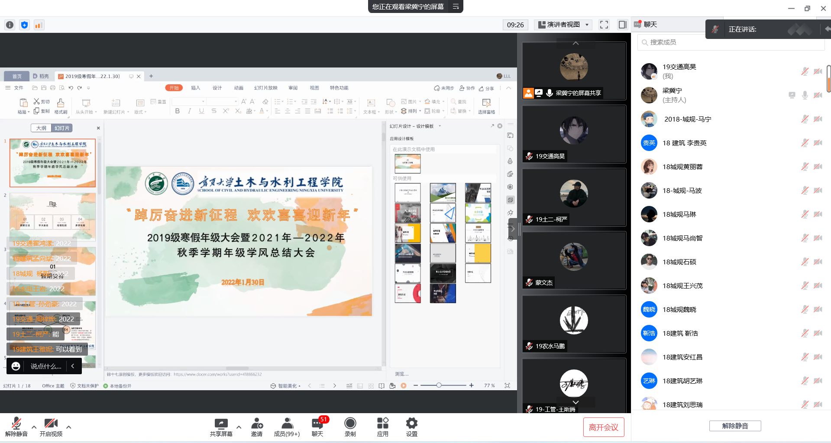831x443 pixels.
Task: Open the chat with 51 unread messages
Action: 317,424
